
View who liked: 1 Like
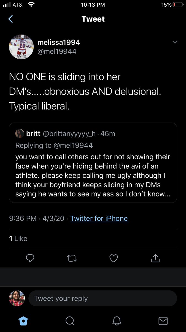tap(18, 238)
